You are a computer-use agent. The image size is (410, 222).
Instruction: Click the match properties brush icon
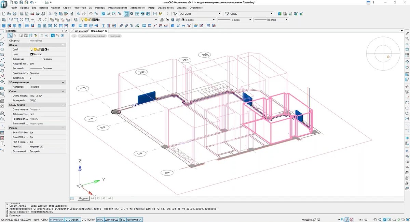pos(72,14)
